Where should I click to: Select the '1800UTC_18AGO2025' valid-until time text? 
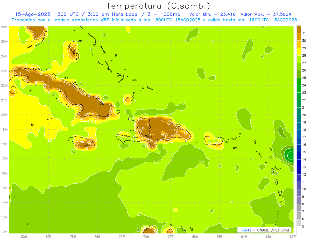tap(273, 20)
